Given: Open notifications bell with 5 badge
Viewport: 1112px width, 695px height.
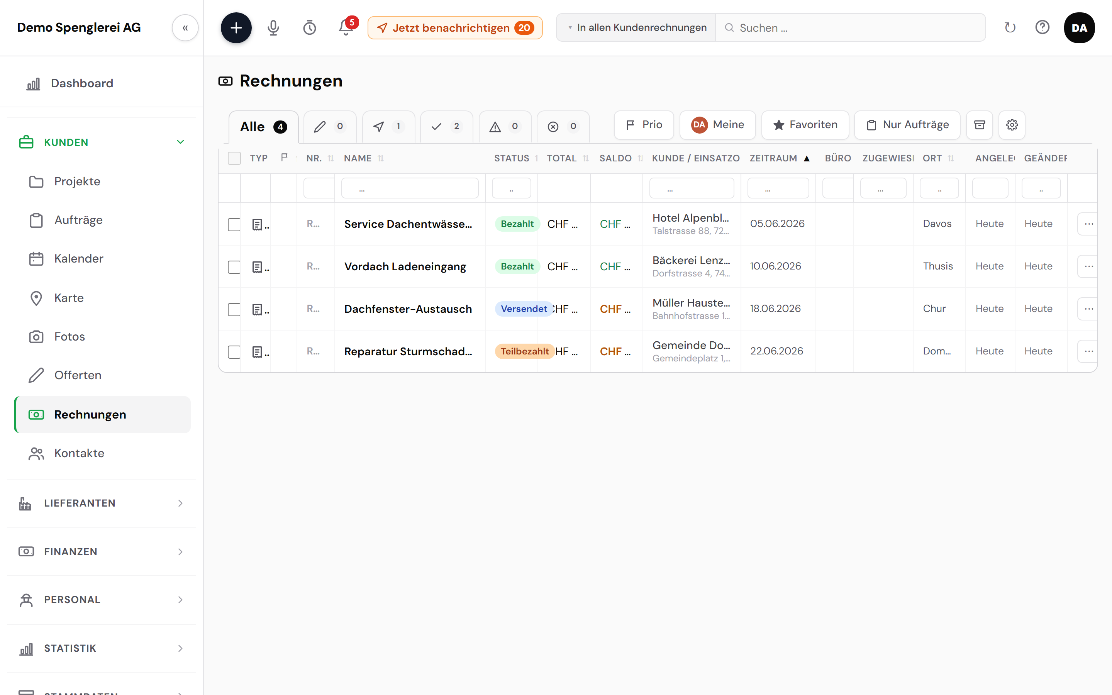Looking at the screenshot, I should [x=346, y=27].
